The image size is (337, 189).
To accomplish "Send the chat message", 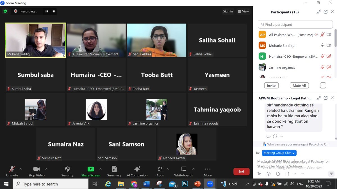I will pos(331,174).
